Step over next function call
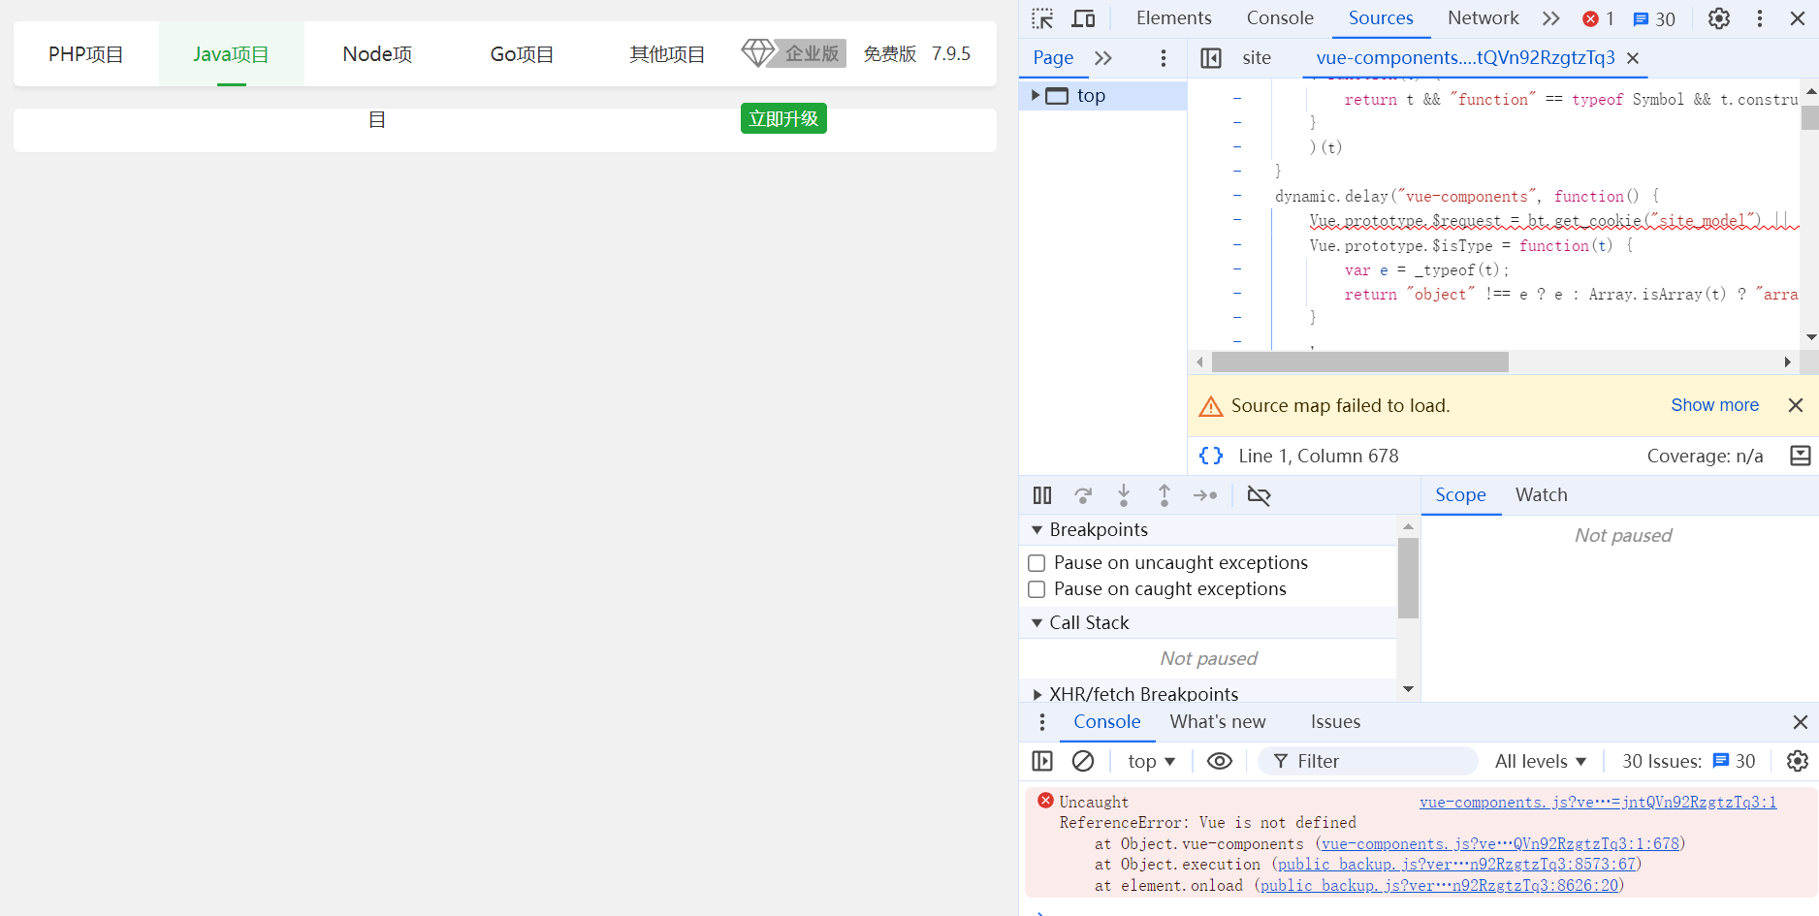The height and width of the screenshot is (916, 1819). [1083, 495]
